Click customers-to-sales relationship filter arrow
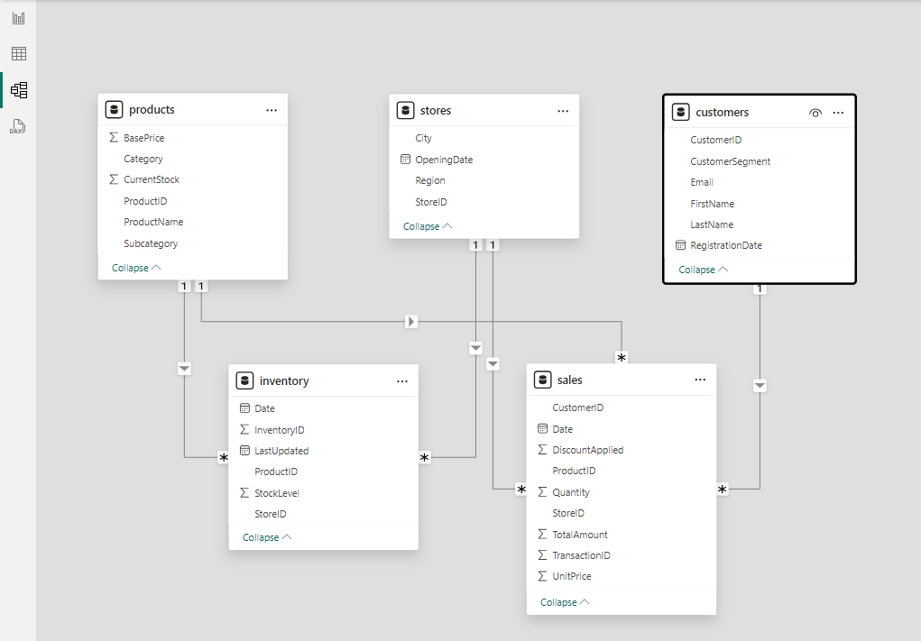Viewport: 921px width, 641px height. (760, 386)
